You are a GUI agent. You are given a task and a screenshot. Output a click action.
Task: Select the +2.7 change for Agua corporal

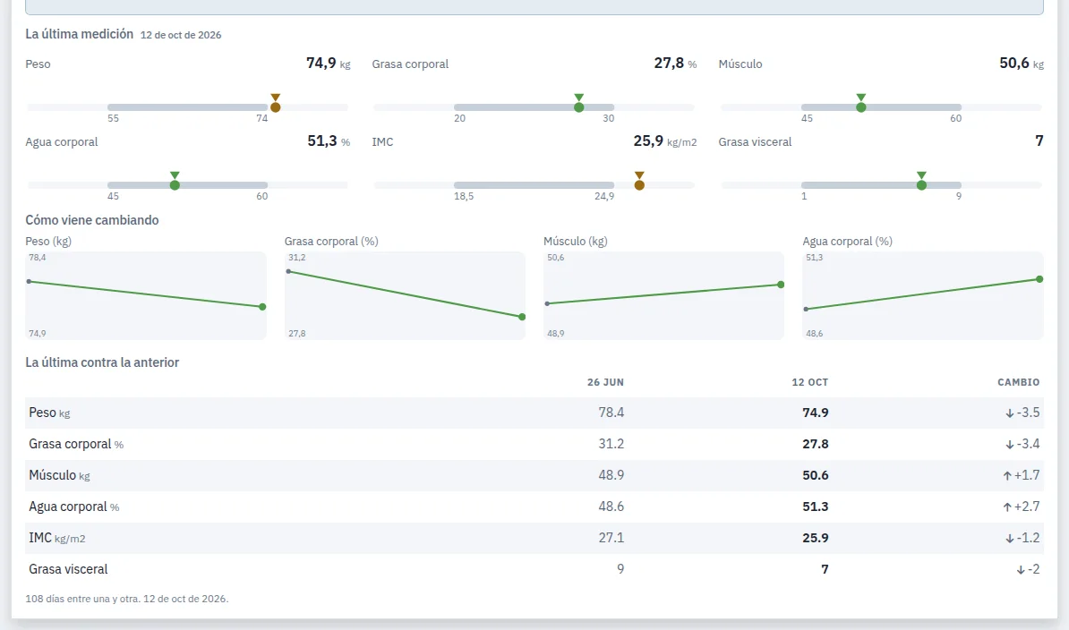[x=1022, y=507]
